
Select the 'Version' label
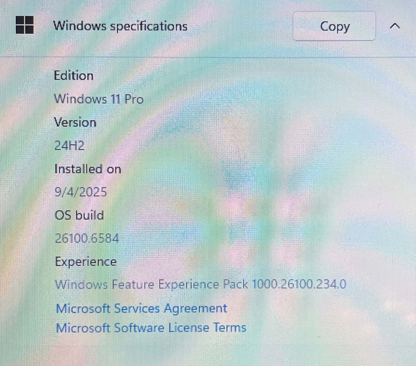pyautogui.click(x=75, y=122)
